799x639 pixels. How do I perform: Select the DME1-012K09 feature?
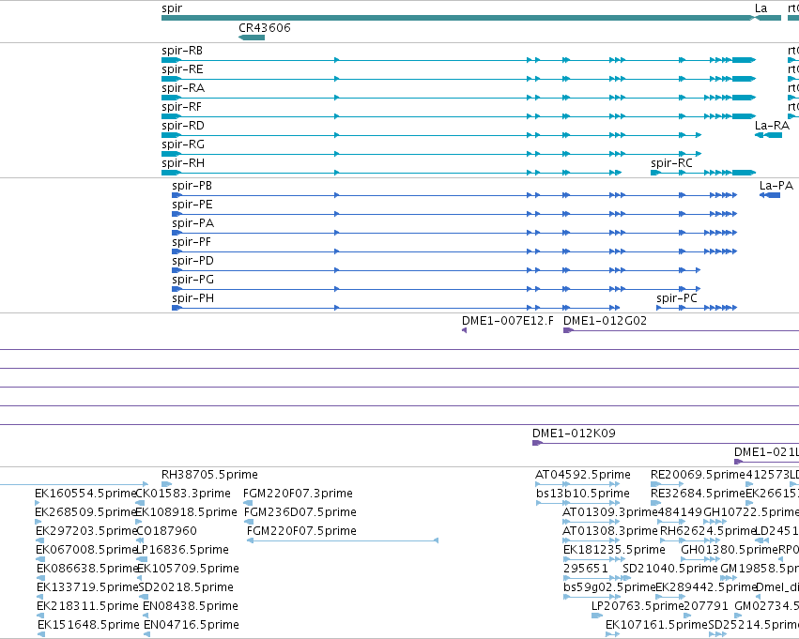point(666,443)
